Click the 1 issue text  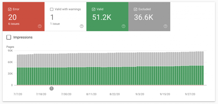[55, 24]
